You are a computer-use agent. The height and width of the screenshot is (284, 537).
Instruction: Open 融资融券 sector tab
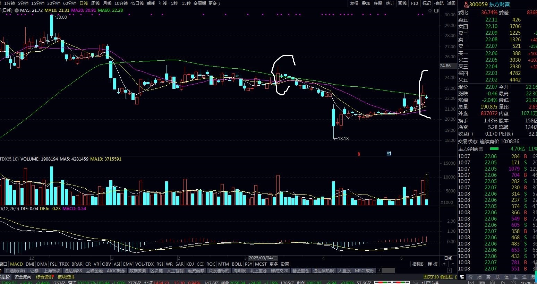click(196, 270)
